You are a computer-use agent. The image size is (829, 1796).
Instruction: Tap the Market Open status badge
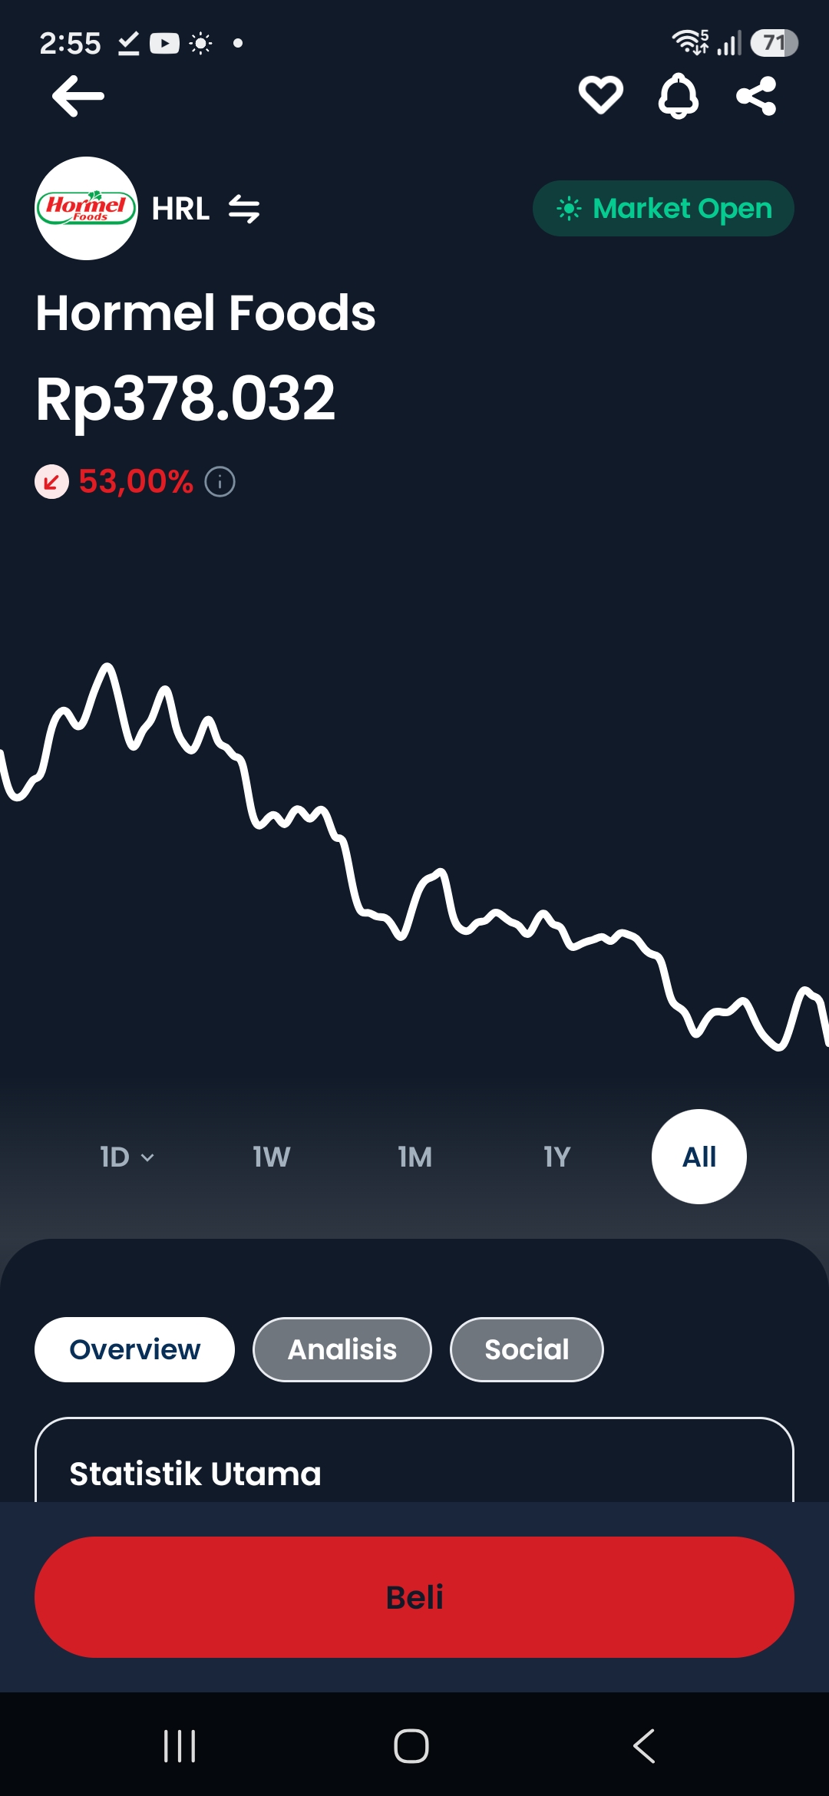click(x=663, y=208)
